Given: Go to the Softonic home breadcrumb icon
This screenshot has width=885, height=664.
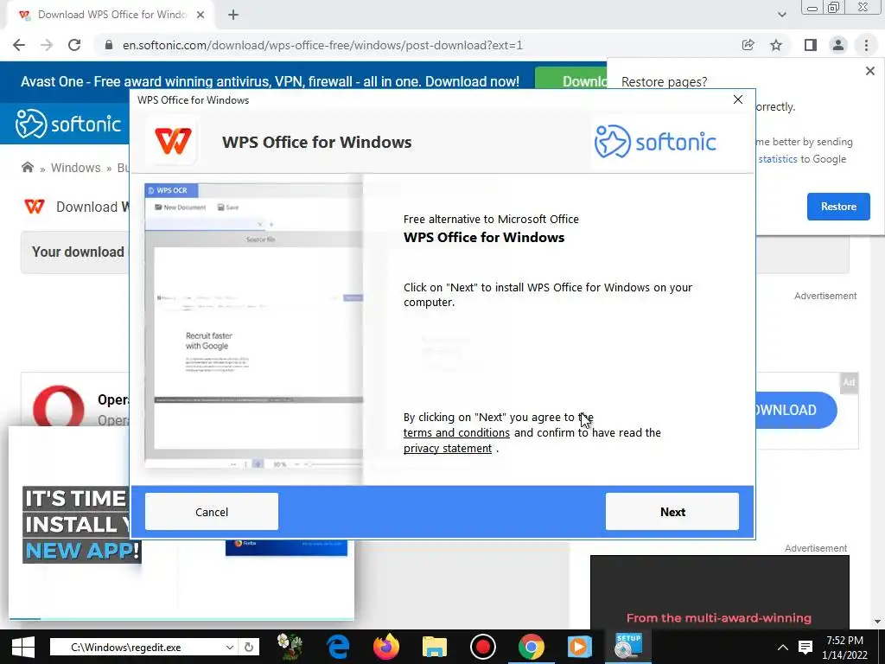Looking at the screenshot, I should 27,167.
